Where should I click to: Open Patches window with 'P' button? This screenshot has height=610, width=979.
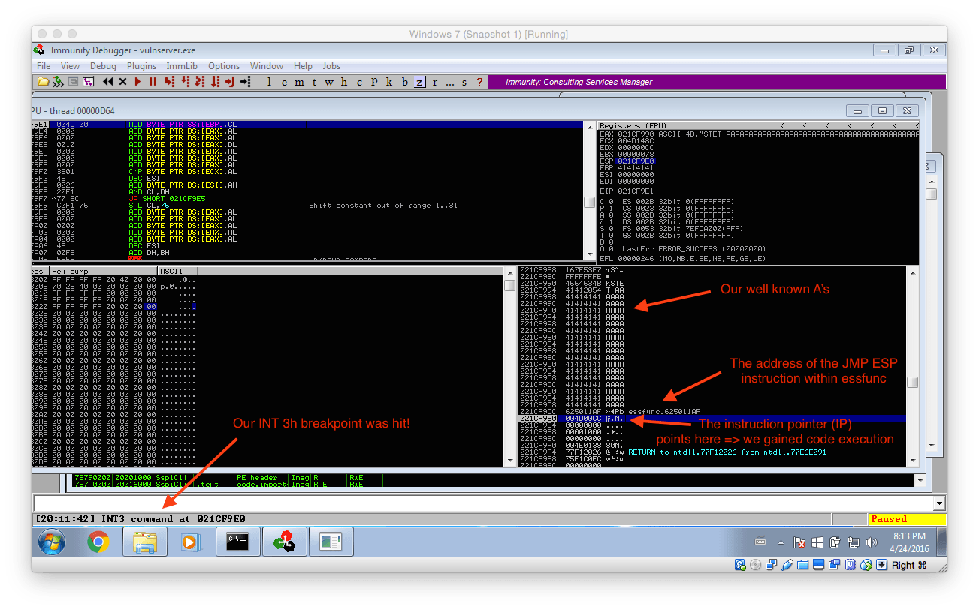point(374,82)
